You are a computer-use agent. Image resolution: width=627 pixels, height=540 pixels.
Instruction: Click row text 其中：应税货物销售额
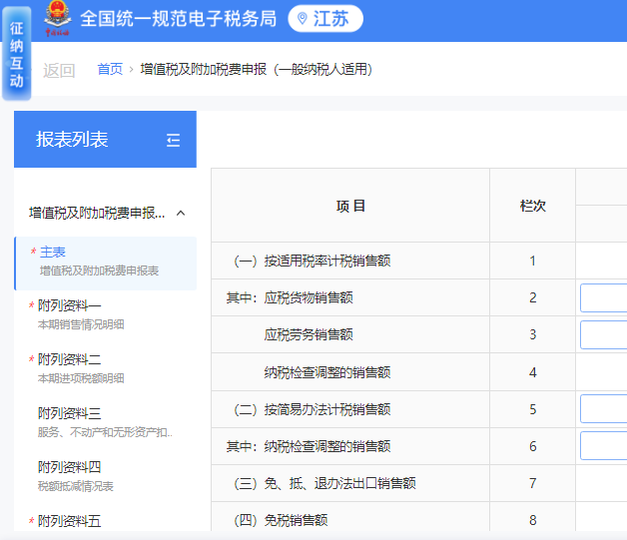(290, 297)
